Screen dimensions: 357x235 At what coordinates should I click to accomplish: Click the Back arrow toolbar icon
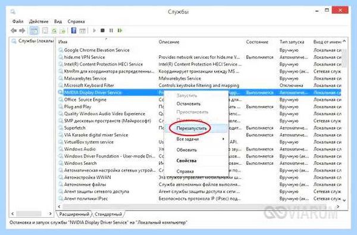(x=14, y=30)
